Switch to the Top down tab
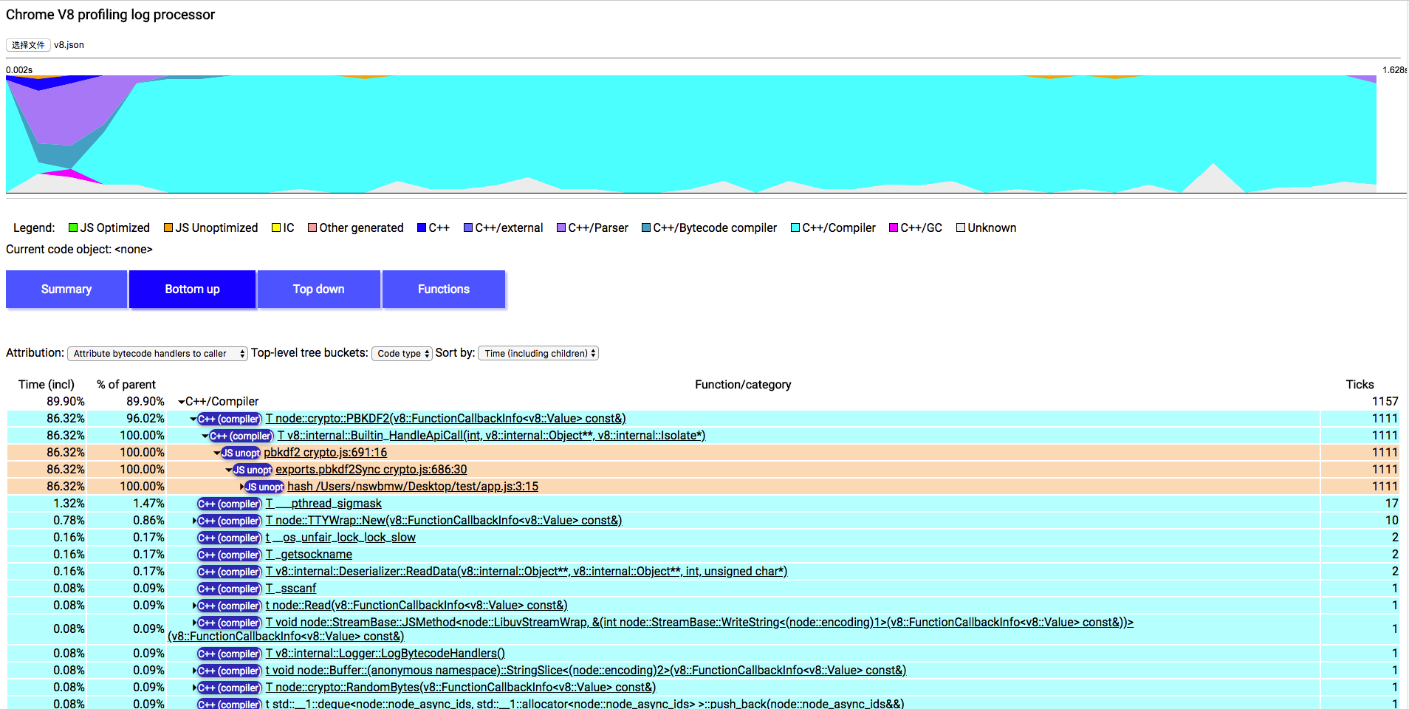This screenshot has height=709, width=1409. (x=318, y=289)
